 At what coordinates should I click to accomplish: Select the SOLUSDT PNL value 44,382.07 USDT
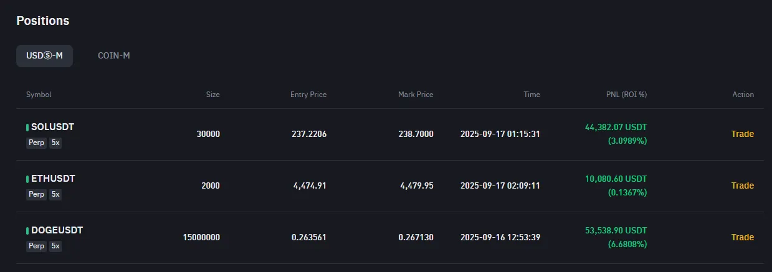pyautogui.click(x=616, y=127)
